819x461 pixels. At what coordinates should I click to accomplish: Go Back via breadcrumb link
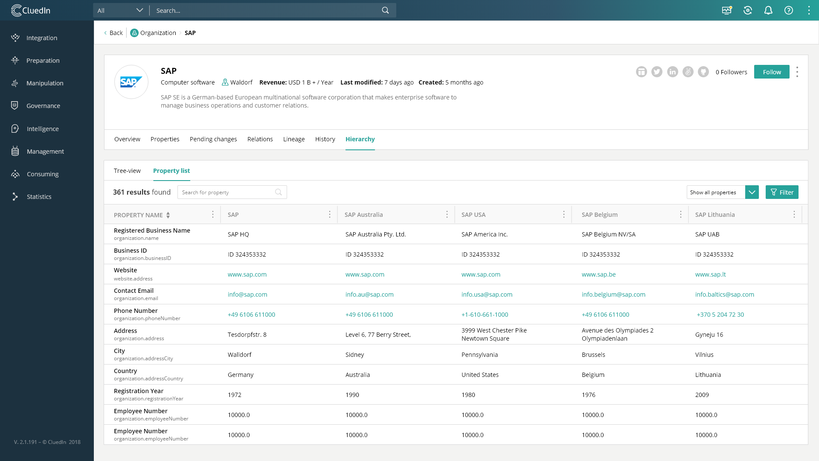[113, 33]
